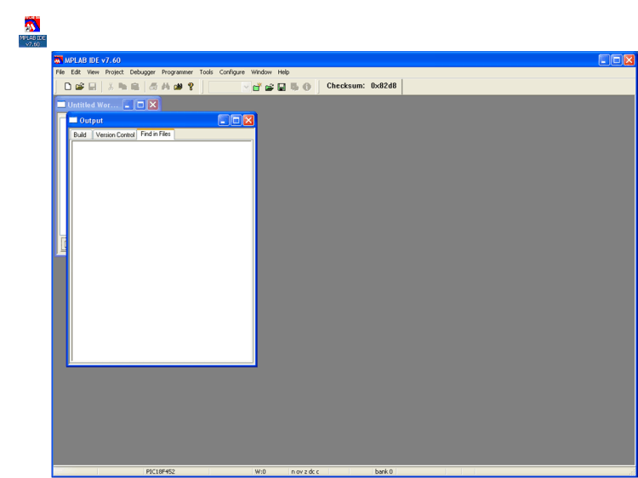Image resolution: width=638 pixels, height=478 pixels.
Task: Click the Paste clipboard icon
Action: [x=134, y=86]
